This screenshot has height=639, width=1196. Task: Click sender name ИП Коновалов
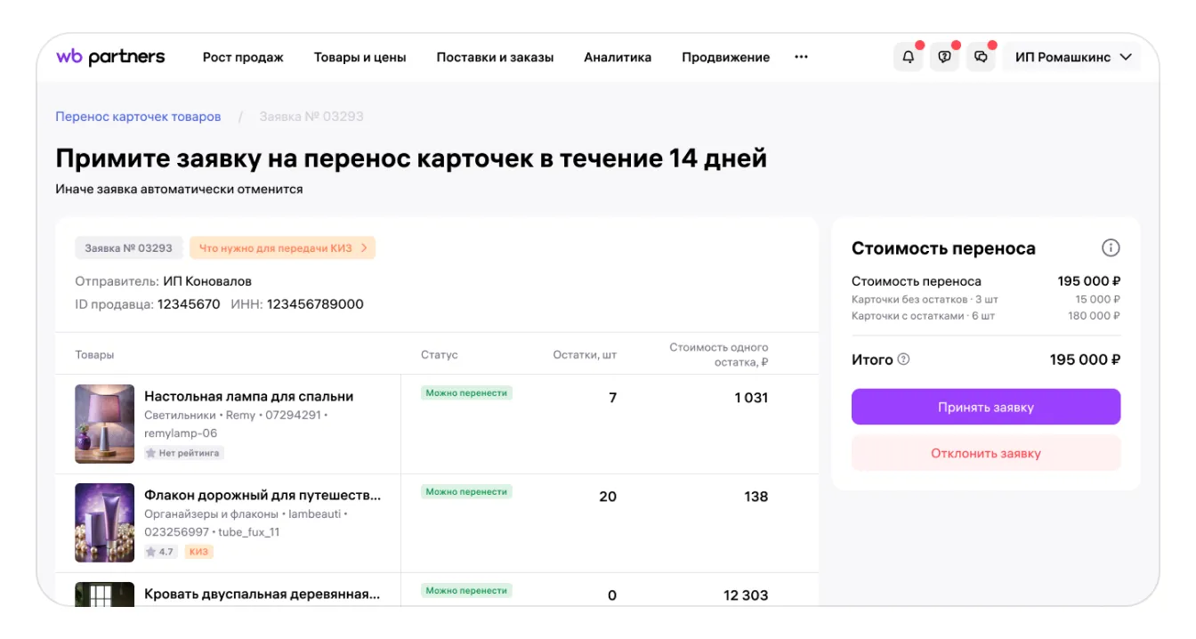tap(207, 281)
